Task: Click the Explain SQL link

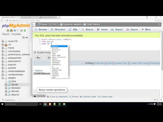Action: 121,63
